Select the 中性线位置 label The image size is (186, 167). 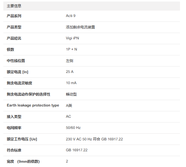click(16, 61)
